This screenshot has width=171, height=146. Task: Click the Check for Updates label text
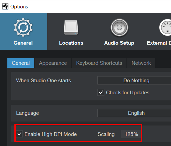(x=127, y=93)
